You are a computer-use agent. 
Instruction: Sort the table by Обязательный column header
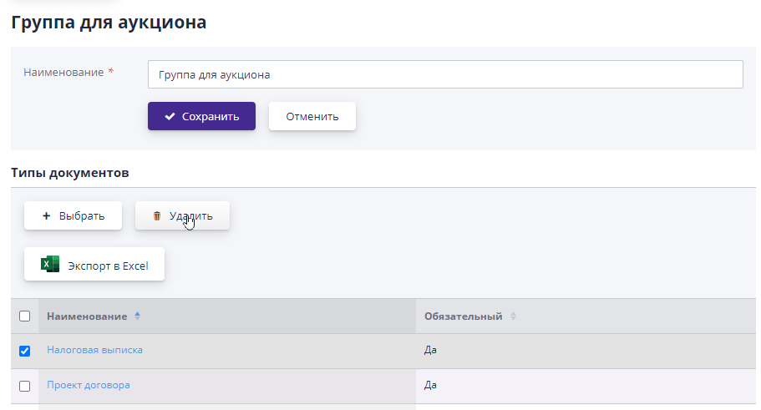point(463,316)
